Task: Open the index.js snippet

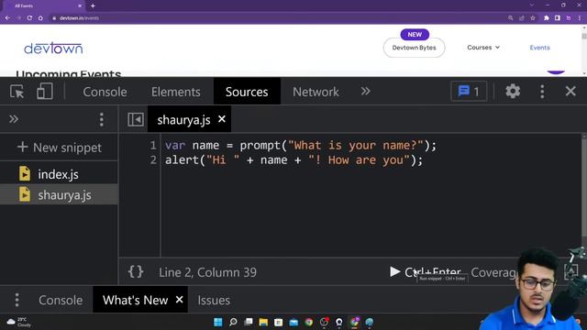Action: pyautogui.click(x=58, y=174)
